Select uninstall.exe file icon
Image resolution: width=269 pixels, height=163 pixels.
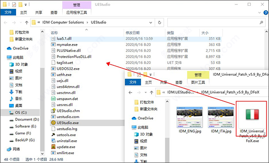click(x=53, y=141)
